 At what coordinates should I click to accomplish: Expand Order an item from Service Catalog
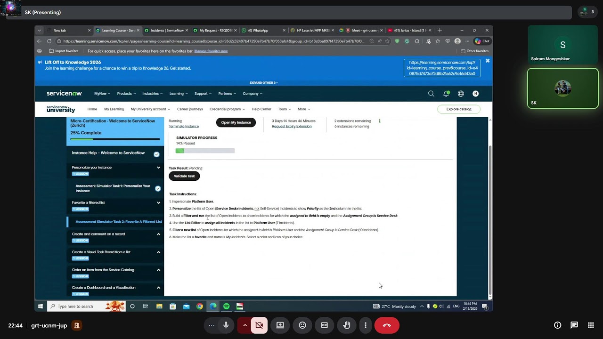(x=158, y=270)
